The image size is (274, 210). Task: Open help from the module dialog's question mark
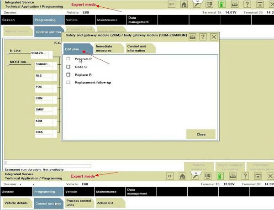pos(203,37)
